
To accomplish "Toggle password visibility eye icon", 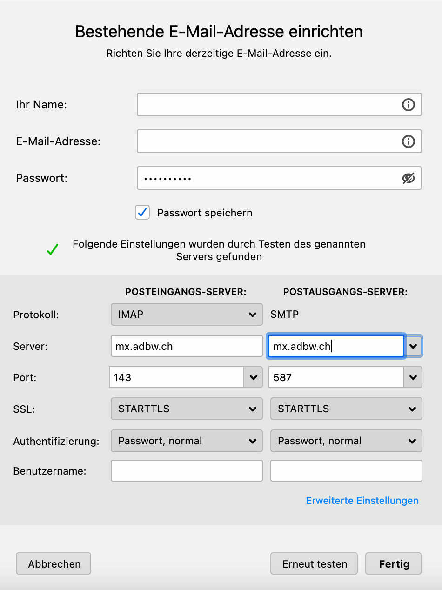I will (x=408, y=178).
